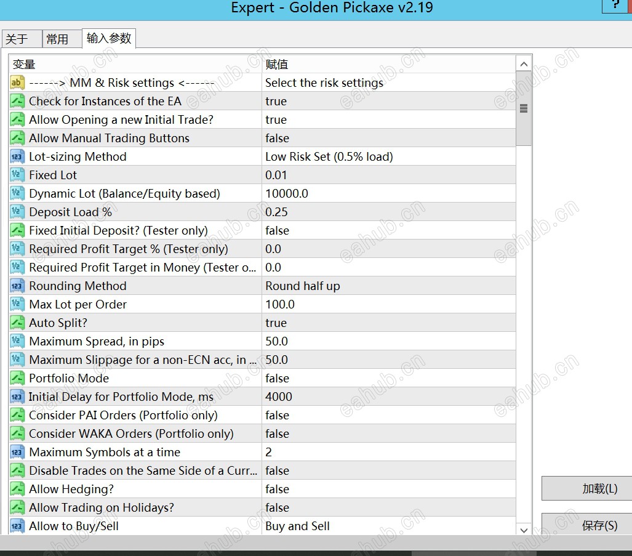
Task: Click the icon beside Maximum Slippage for a non-ECN acc
Action: [x=17, y=360]
